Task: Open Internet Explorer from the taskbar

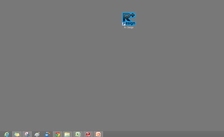Action: coord(6,134)
